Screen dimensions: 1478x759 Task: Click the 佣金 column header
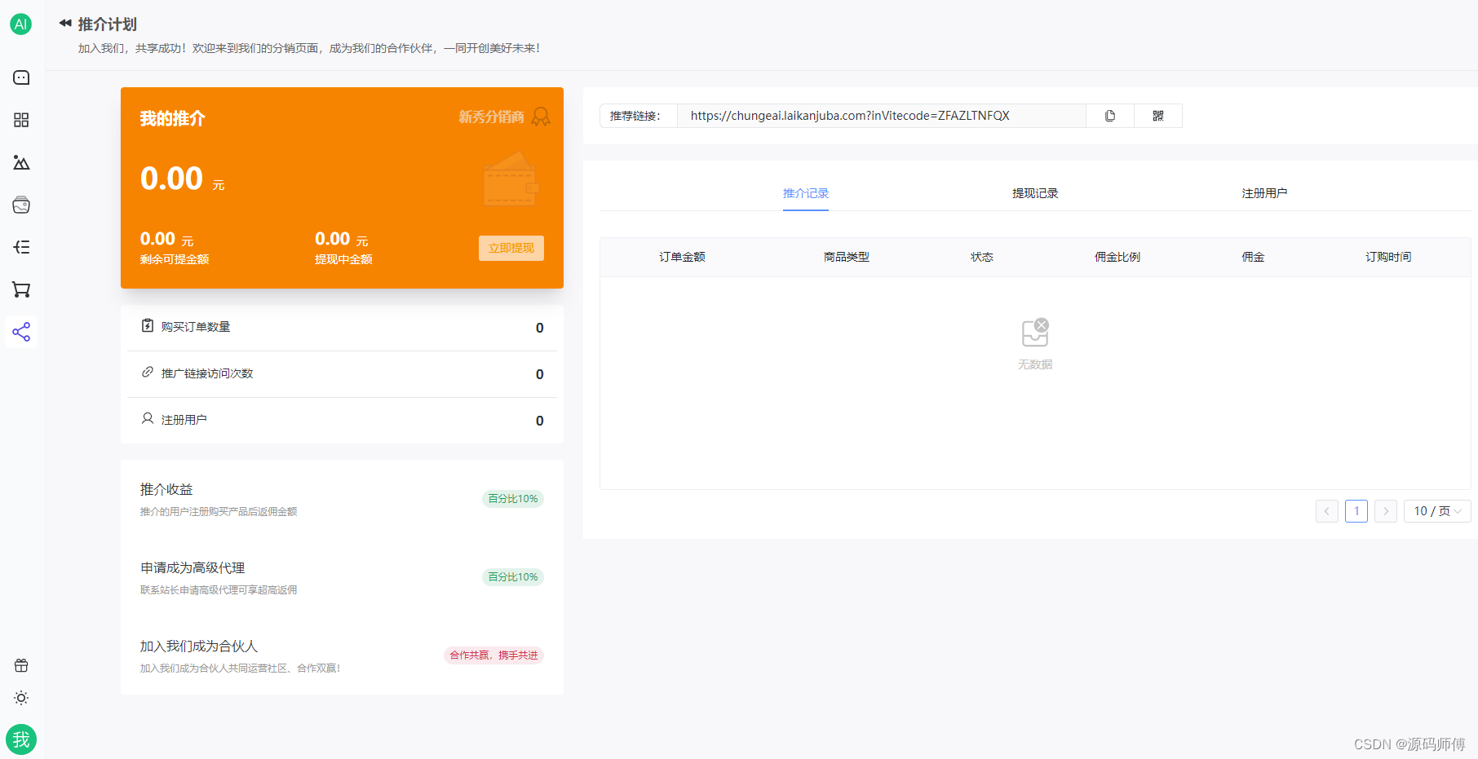point(1253,257)
